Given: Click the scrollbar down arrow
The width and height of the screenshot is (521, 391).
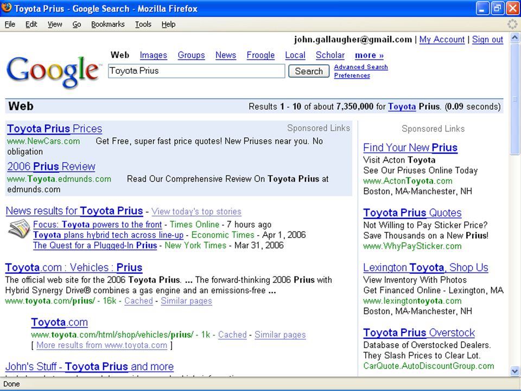Looking at the screenshot, I should 514,371.
